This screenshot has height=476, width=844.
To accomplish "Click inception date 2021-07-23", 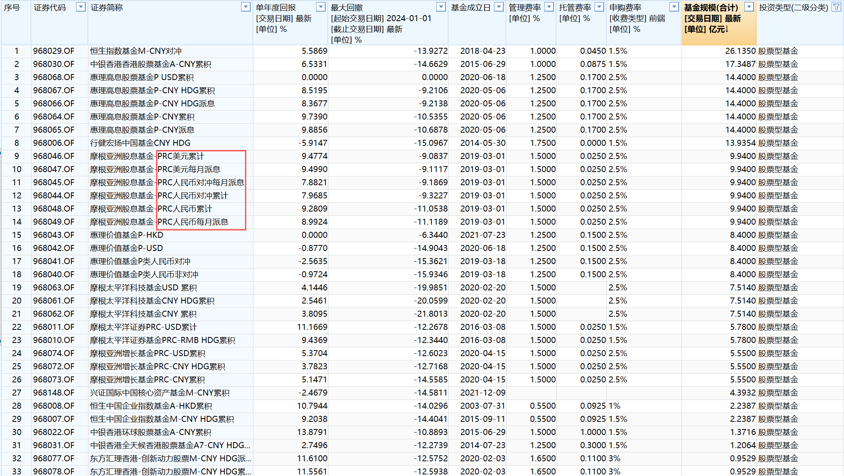I will [483, 235].
